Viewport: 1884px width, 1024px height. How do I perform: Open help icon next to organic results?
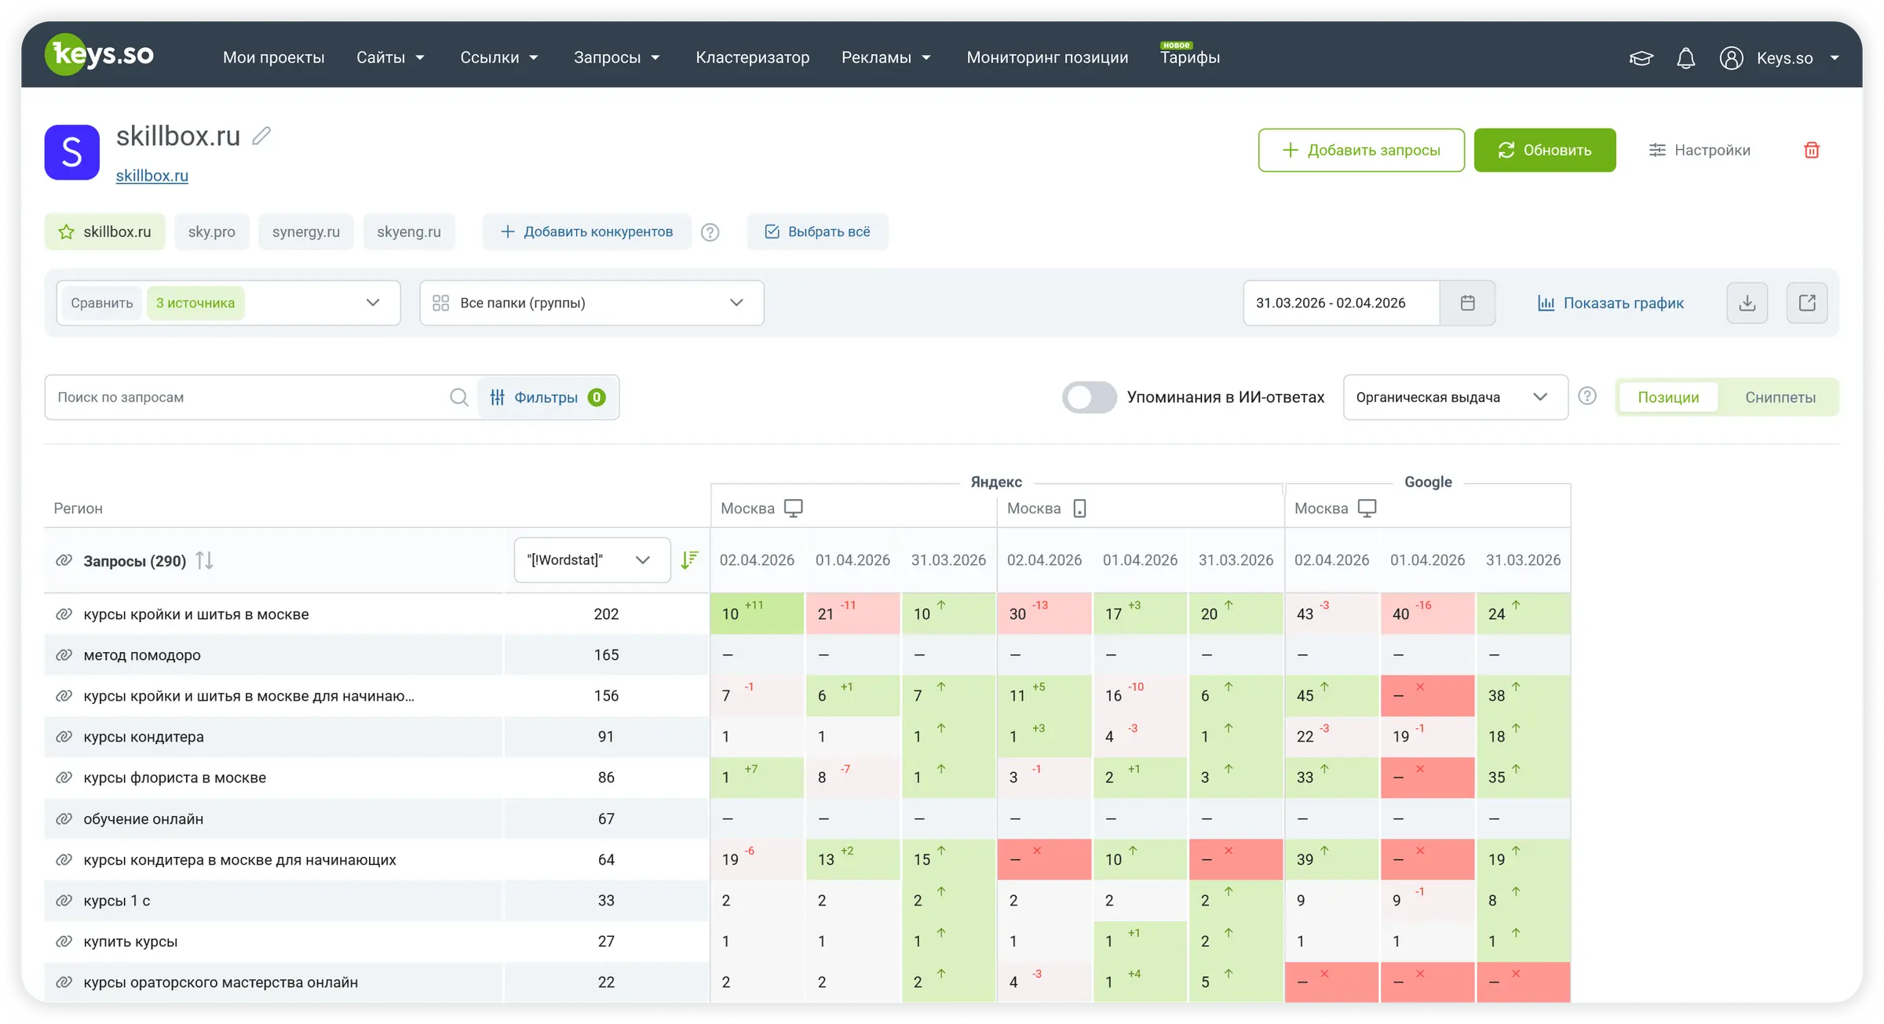(x=1587, y=396)
